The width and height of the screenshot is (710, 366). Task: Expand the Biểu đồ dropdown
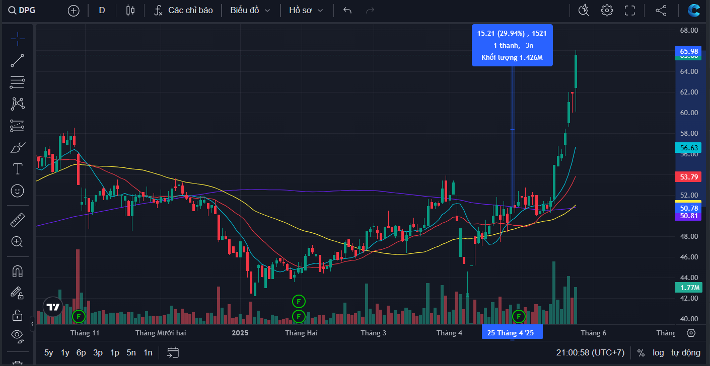[x=250, y=10]
